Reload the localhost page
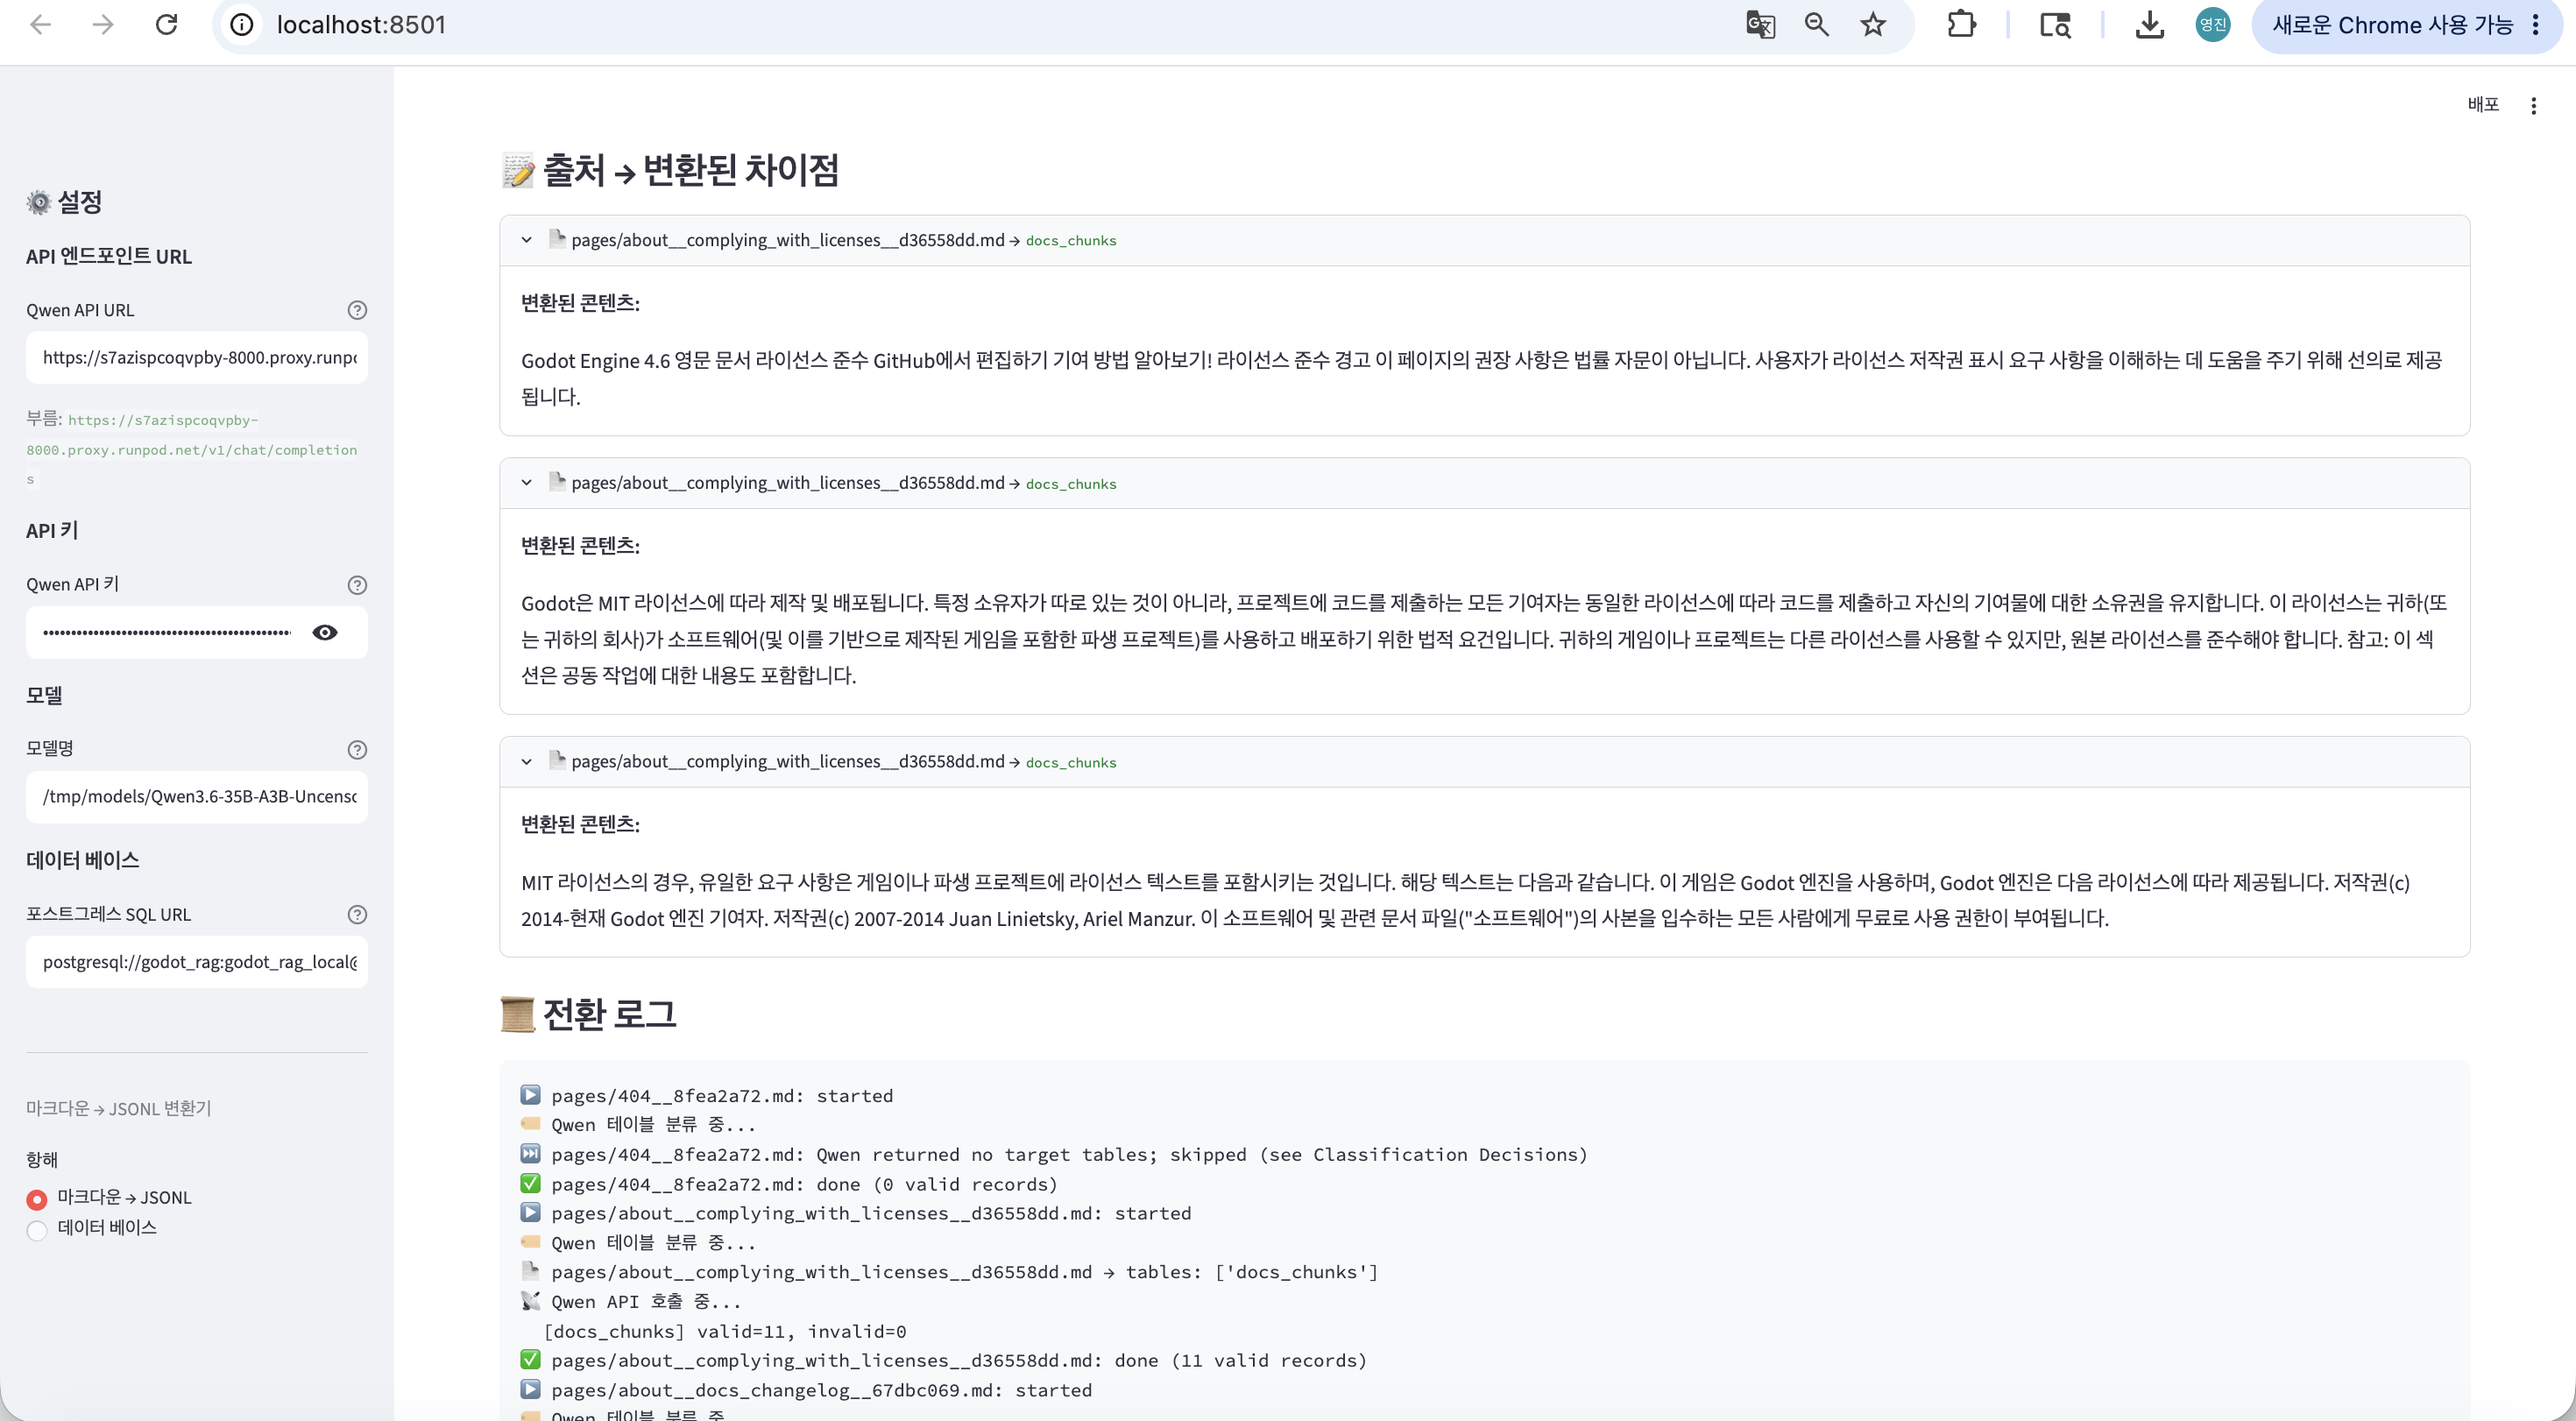The image size is (2576, 1421). click(x=166, y=25)
